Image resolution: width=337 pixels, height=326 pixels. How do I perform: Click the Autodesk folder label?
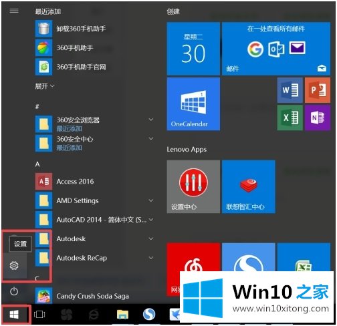(x=71, y=238)
